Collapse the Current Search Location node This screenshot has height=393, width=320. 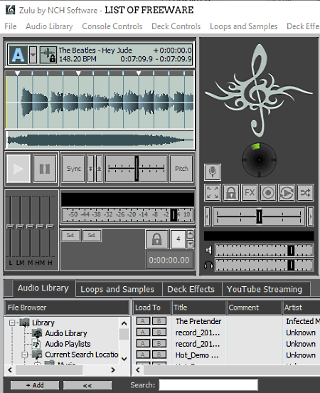tap(25, 355)
